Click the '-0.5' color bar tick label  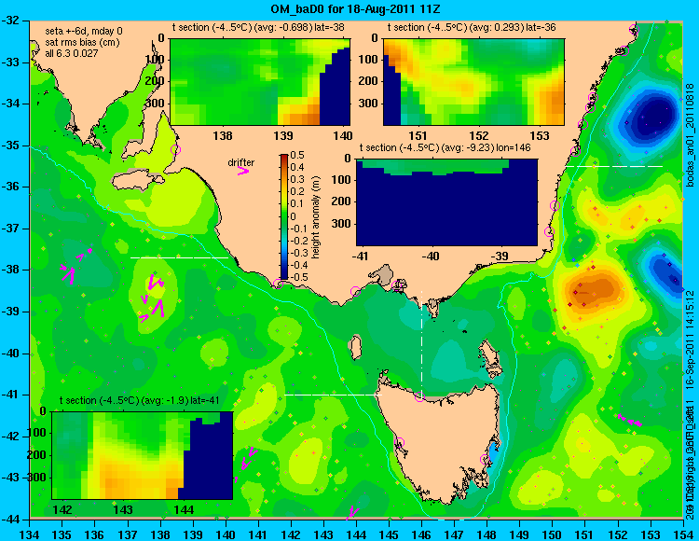click(298, 277)
